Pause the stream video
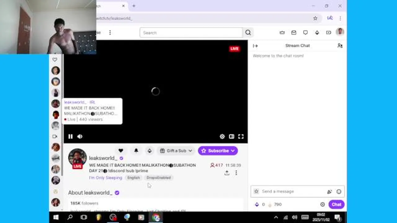This screenshot has width=397, height=223. click(70, 136)
